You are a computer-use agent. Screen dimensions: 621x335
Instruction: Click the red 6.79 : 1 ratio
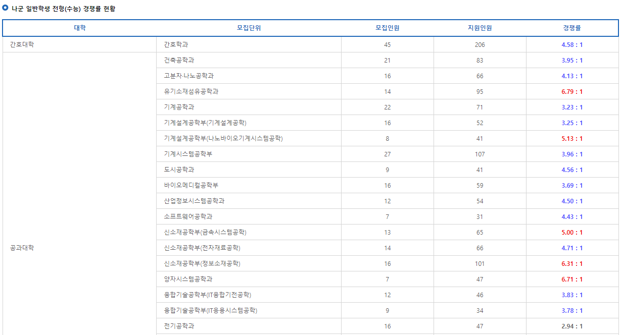pos(572,92)
